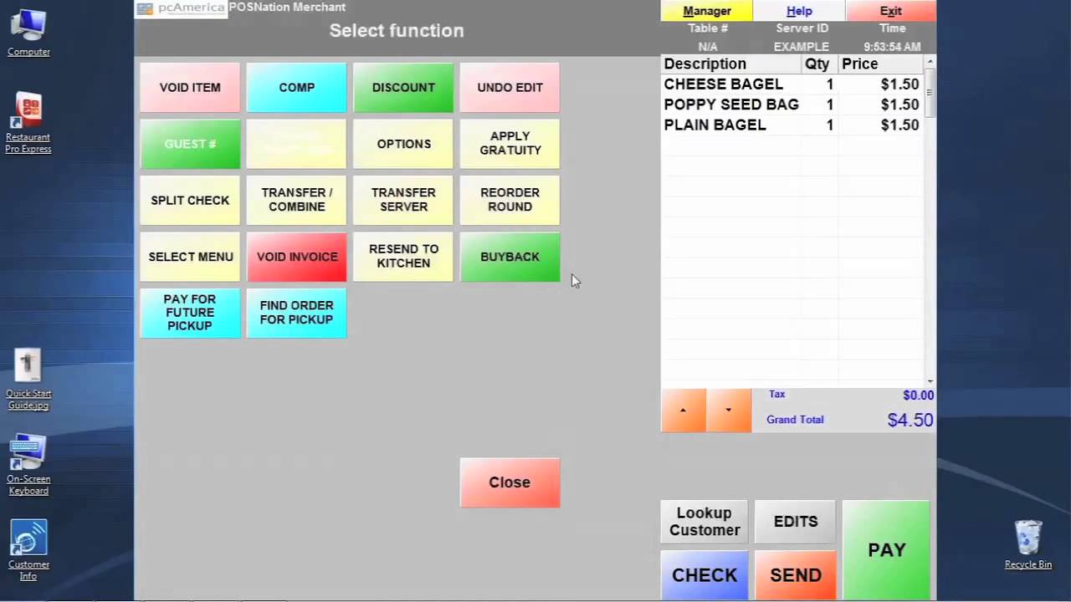
Task: Move order selection up with orange arrow
Action: pyautogui.click(x=683, y=411)
